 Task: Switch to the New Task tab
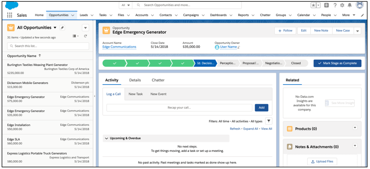tap(136, 94)
